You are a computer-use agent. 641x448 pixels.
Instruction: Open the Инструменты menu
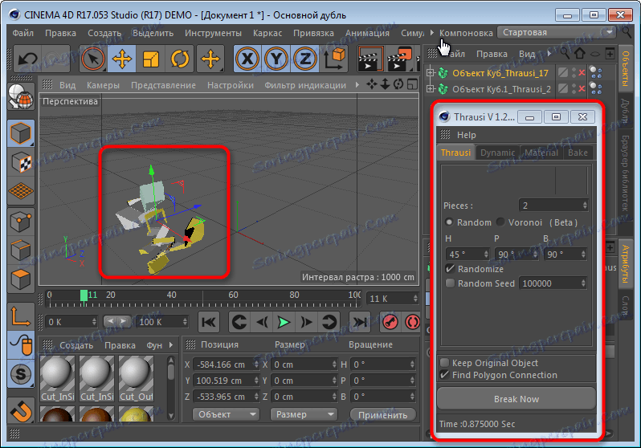(213, 33)
